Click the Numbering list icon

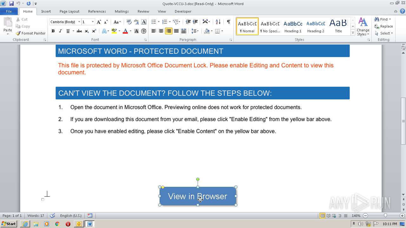click(x=165, y=22)
